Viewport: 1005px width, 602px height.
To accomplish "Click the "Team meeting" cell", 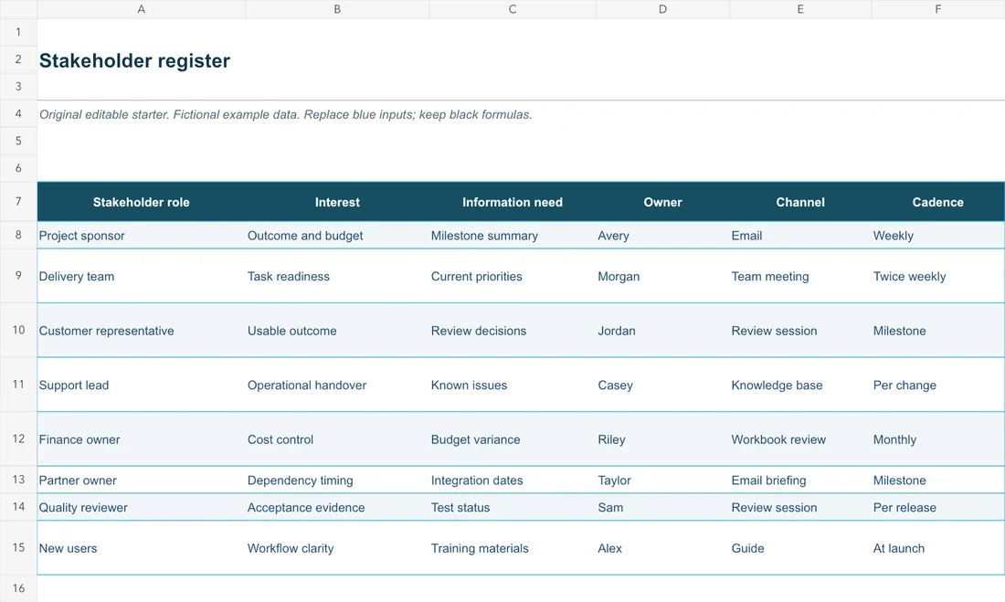I will pyautogui.click(x=800, y=276).
